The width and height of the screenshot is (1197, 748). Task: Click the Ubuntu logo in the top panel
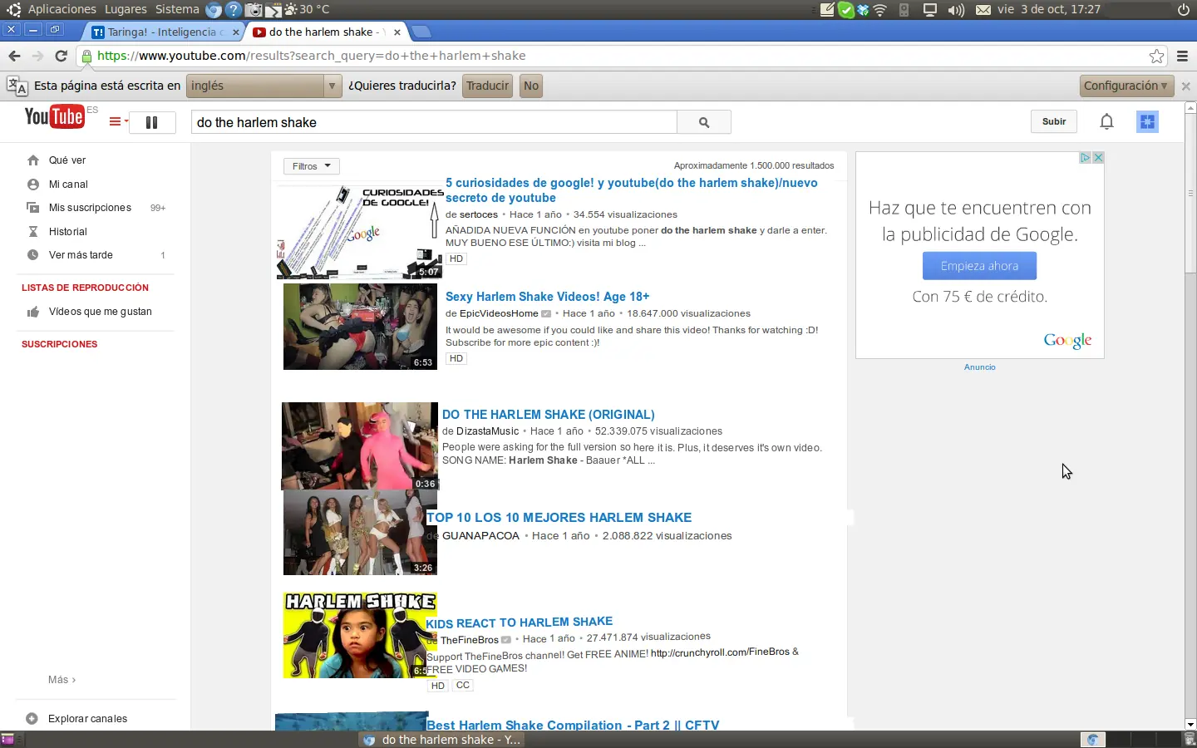point(13,10)
